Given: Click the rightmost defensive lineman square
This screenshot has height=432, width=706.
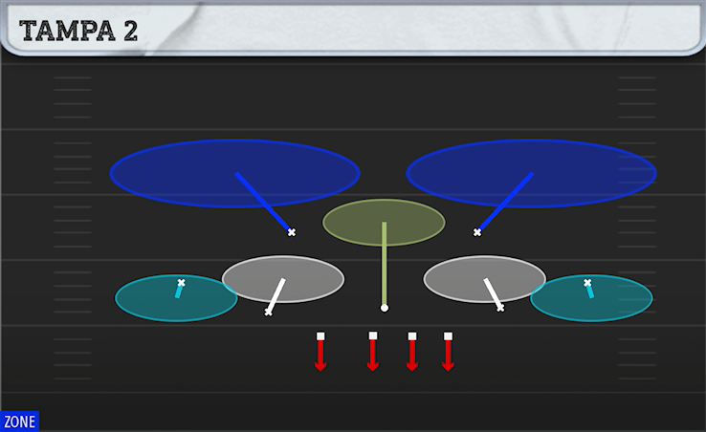Looking at the screenshot, I should (448, 336).
